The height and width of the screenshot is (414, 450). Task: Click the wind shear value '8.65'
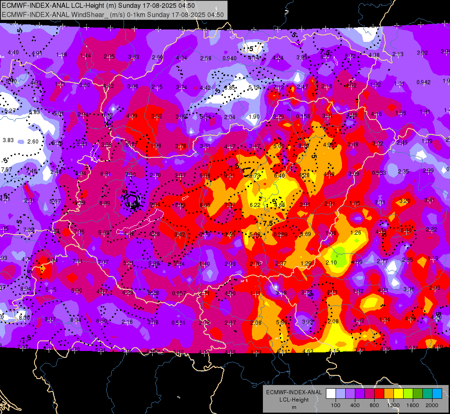tap(205, 205)
